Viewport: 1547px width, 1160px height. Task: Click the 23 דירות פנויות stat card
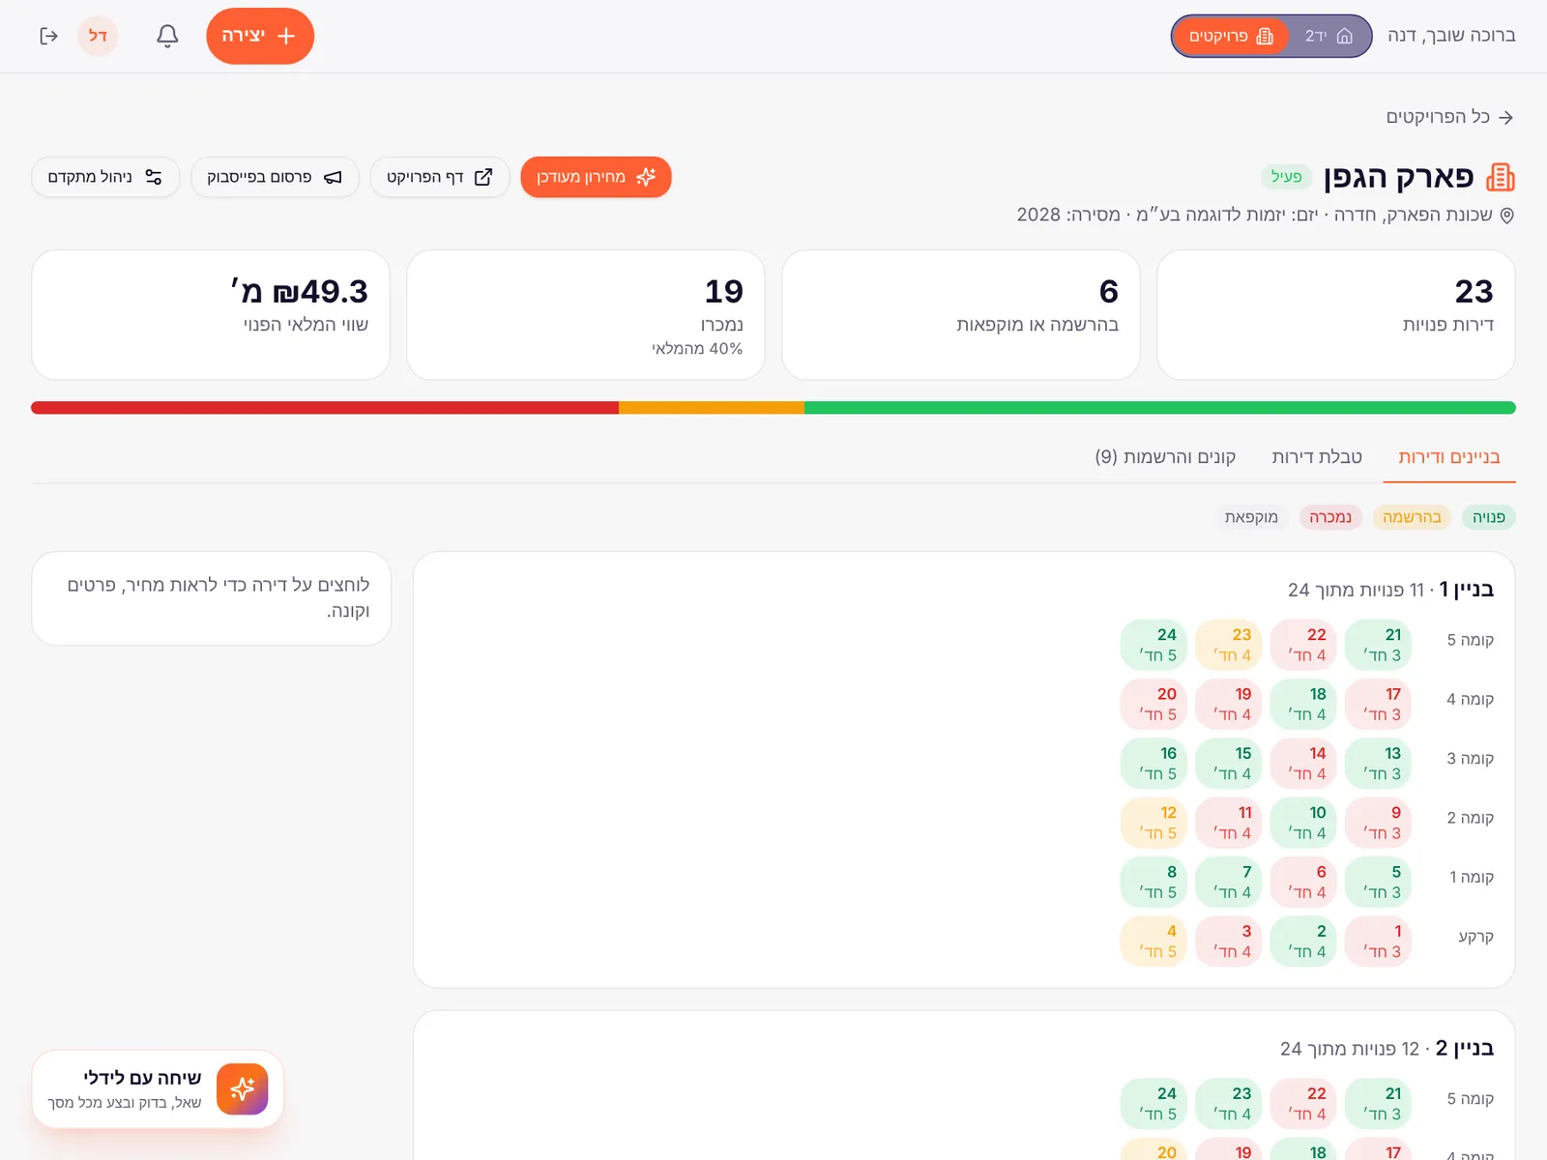1336,315
